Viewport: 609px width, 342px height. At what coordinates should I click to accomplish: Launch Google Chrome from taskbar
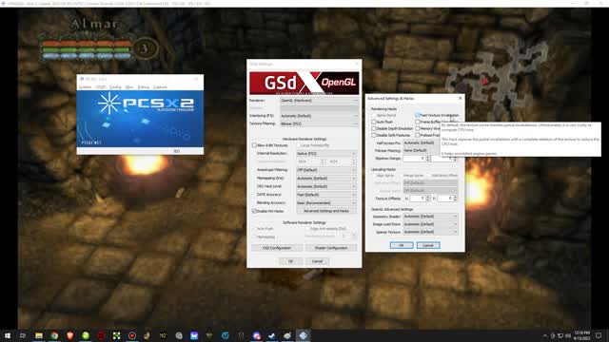tap(54, 335)
